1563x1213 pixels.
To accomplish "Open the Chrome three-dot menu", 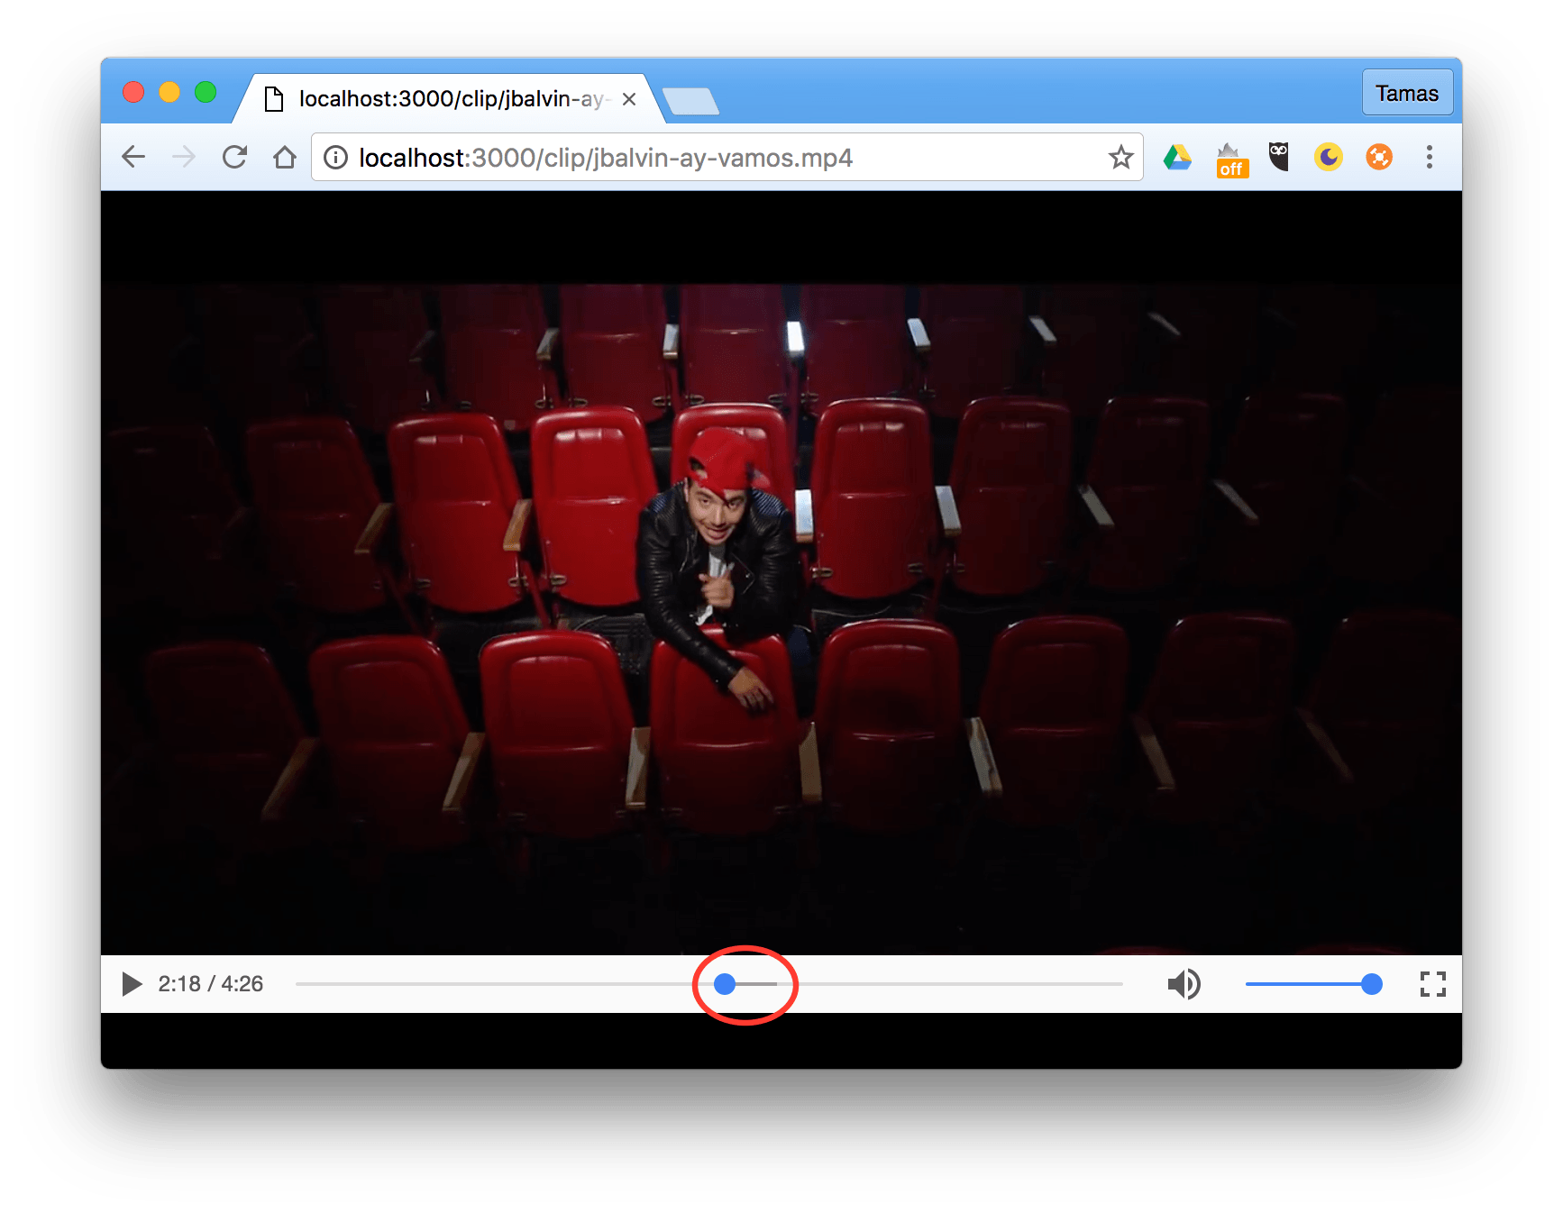I will [x=1429, y=157].
